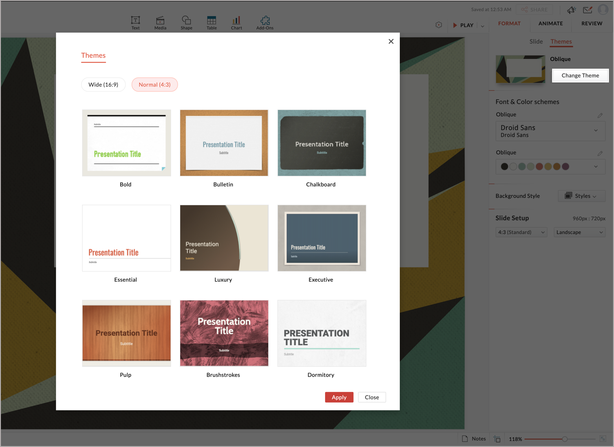Image resolution: width=614 pixels, height=447 pixels.
Task: Click the fit-to-screen icon after zoom slider
Action: [x=603, y=439]
